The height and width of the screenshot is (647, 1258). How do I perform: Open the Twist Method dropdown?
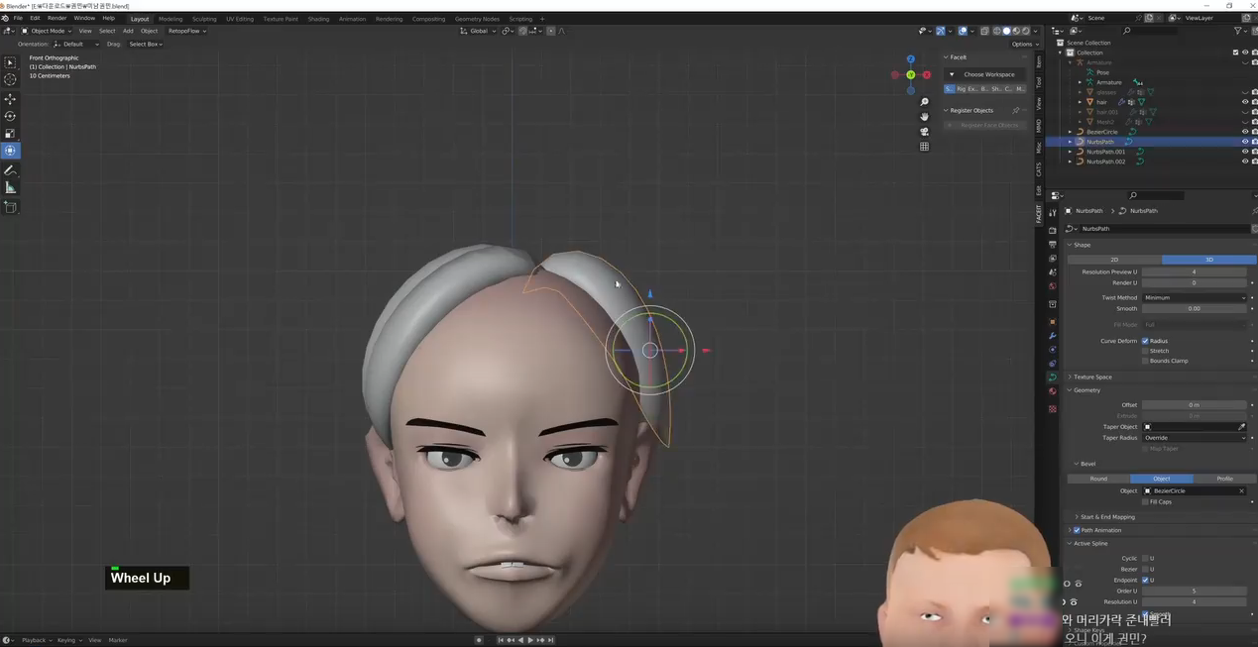(x=1194, y=297)
